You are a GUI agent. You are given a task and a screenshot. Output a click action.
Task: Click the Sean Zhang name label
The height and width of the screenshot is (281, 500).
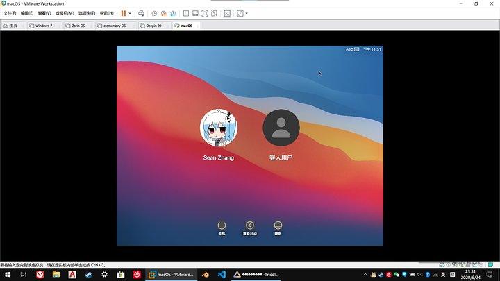pos(219,157)
